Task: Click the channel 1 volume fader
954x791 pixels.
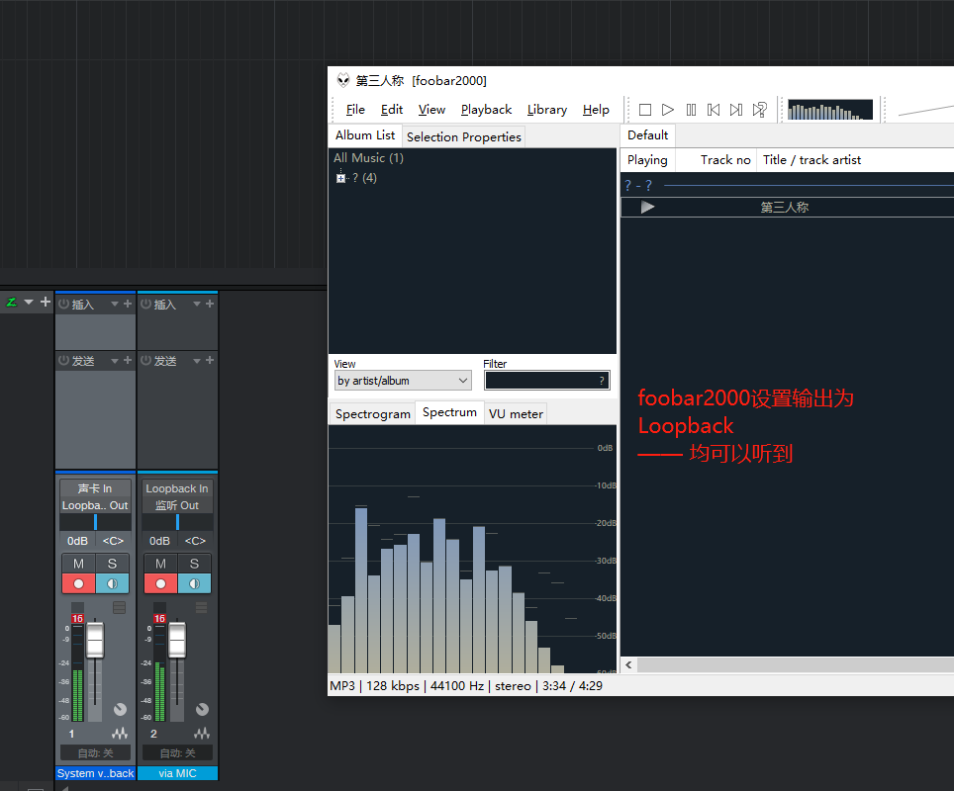Action: (95, 641)
